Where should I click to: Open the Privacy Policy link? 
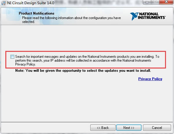[150, 79]
